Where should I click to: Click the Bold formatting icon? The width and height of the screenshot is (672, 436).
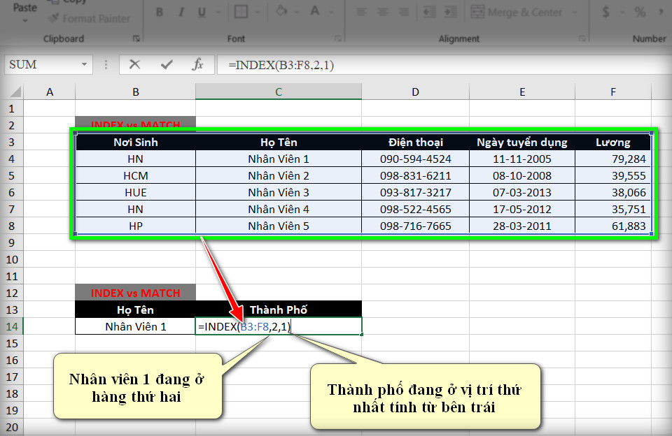click(x=160, y=12)
